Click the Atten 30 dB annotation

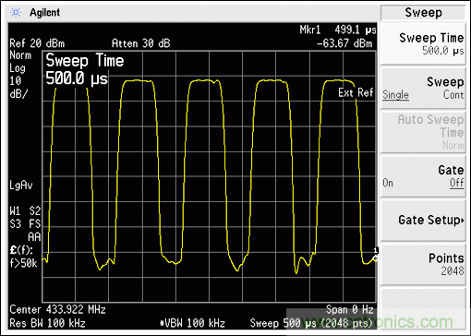point(140,43)
